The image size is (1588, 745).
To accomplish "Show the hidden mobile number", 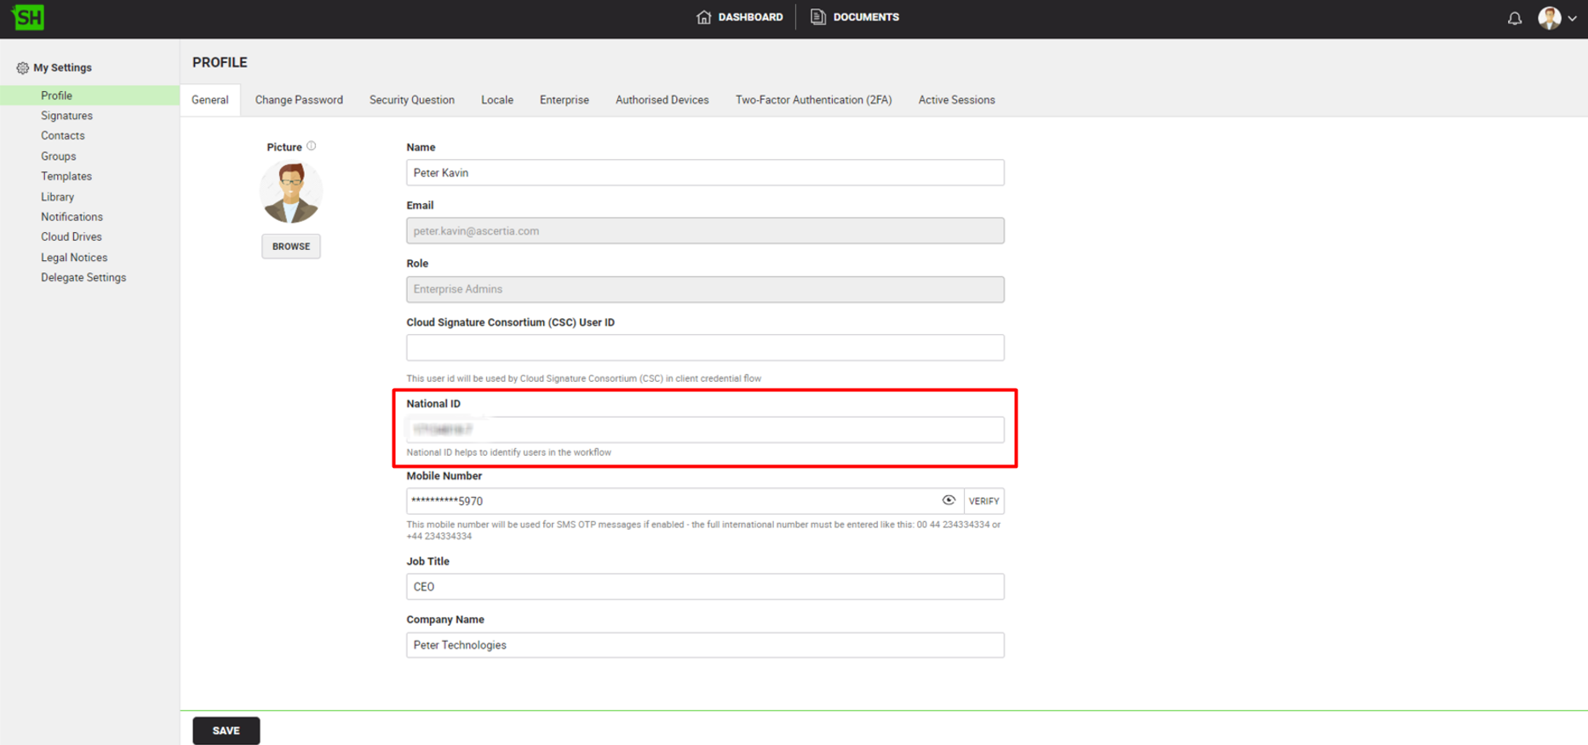I will pyautogui.click(x=948, y=501).
